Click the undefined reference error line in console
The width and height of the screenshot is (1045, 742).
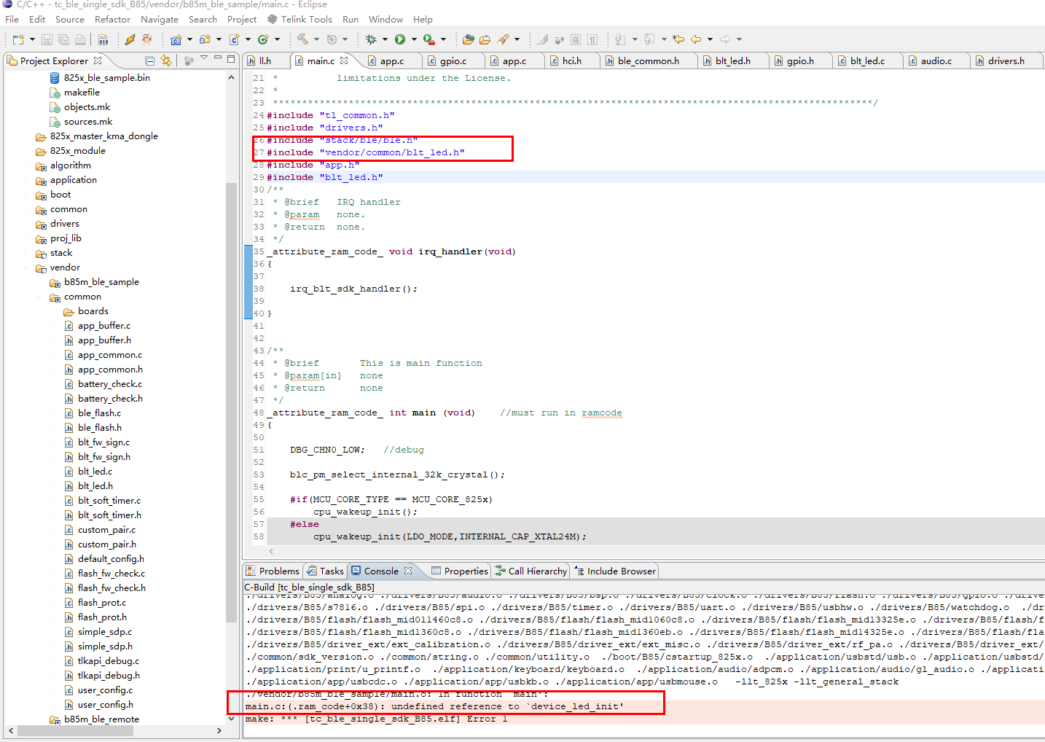434,706
